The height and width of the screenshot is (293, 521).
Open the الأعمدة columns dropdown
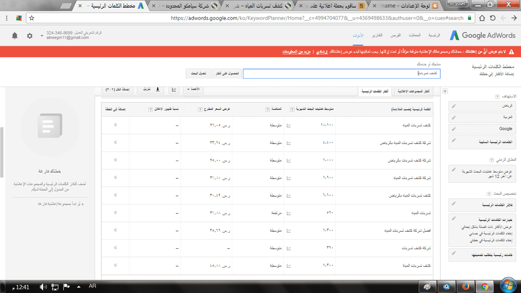click(192, 89)
